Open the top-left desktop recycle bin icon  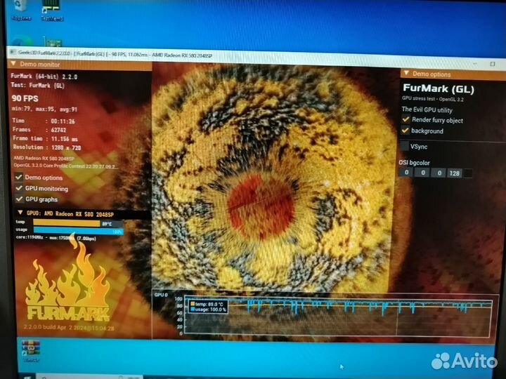[21, 10]
